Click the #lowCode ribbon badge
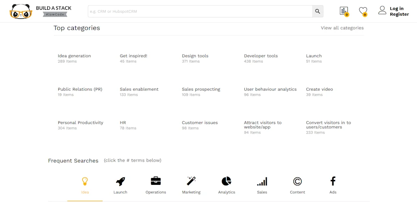 [x=55, y=14]
